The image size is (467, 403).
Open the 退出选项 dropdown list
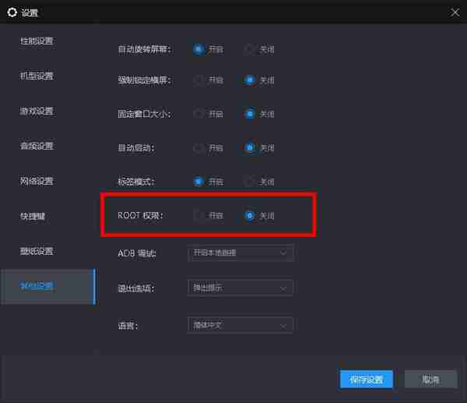tap(241, 288)
